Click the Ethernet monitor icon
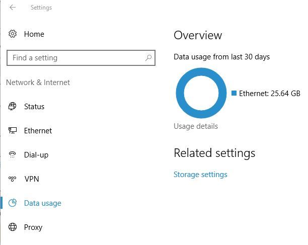308x245 pixels. click(13, 131)
